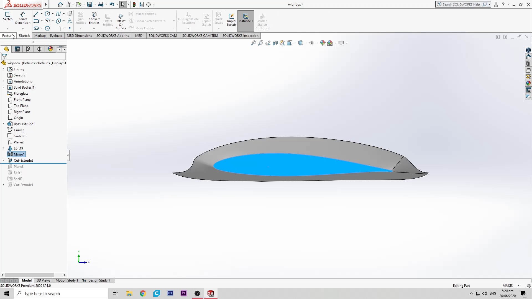Viewport: 532px width, 299px height.
Task: Open SOLIDWORKS Forum task pane tab
Action: [x=528, y=97]
